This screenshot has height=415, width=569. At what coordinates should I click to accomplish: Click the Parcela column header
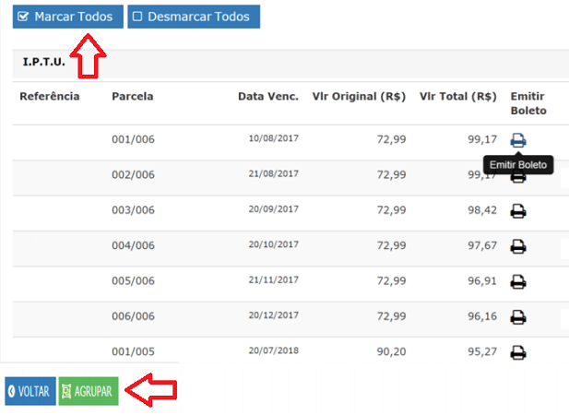(x=133, y=96)
